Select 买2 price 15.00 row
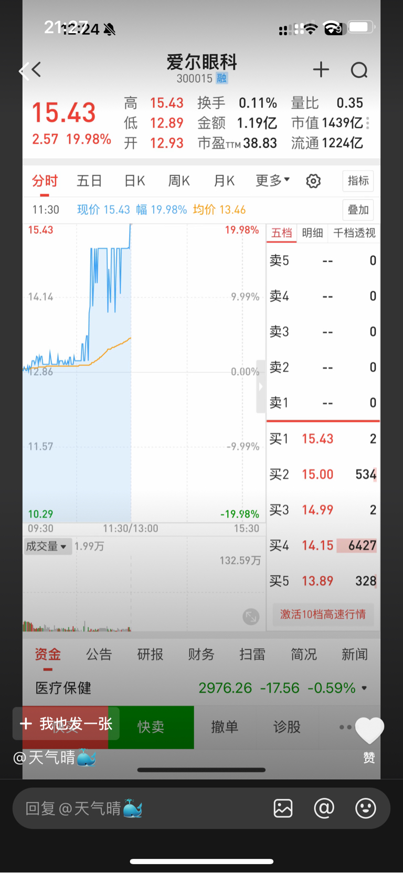This screenshot has width=403, height=873. [x=323, y=475]
